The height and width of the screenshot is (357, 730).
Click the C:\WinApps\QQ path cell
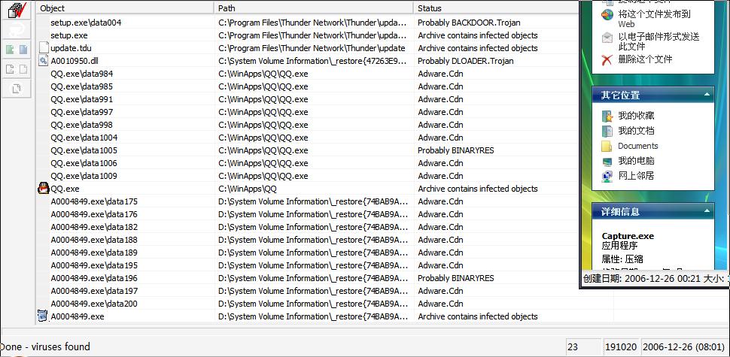[247, 189]
